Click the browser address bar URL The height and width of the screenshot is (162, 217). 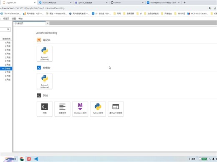pyautogui.click(x=32, y=8)
